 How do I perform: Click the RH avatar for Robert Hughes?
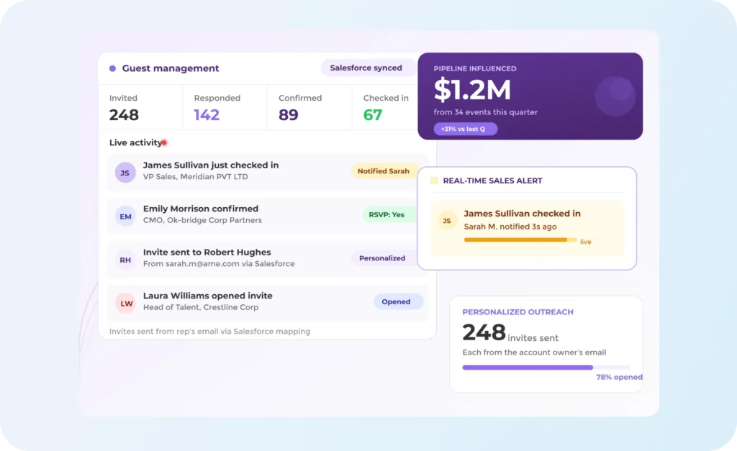point(125,260)
